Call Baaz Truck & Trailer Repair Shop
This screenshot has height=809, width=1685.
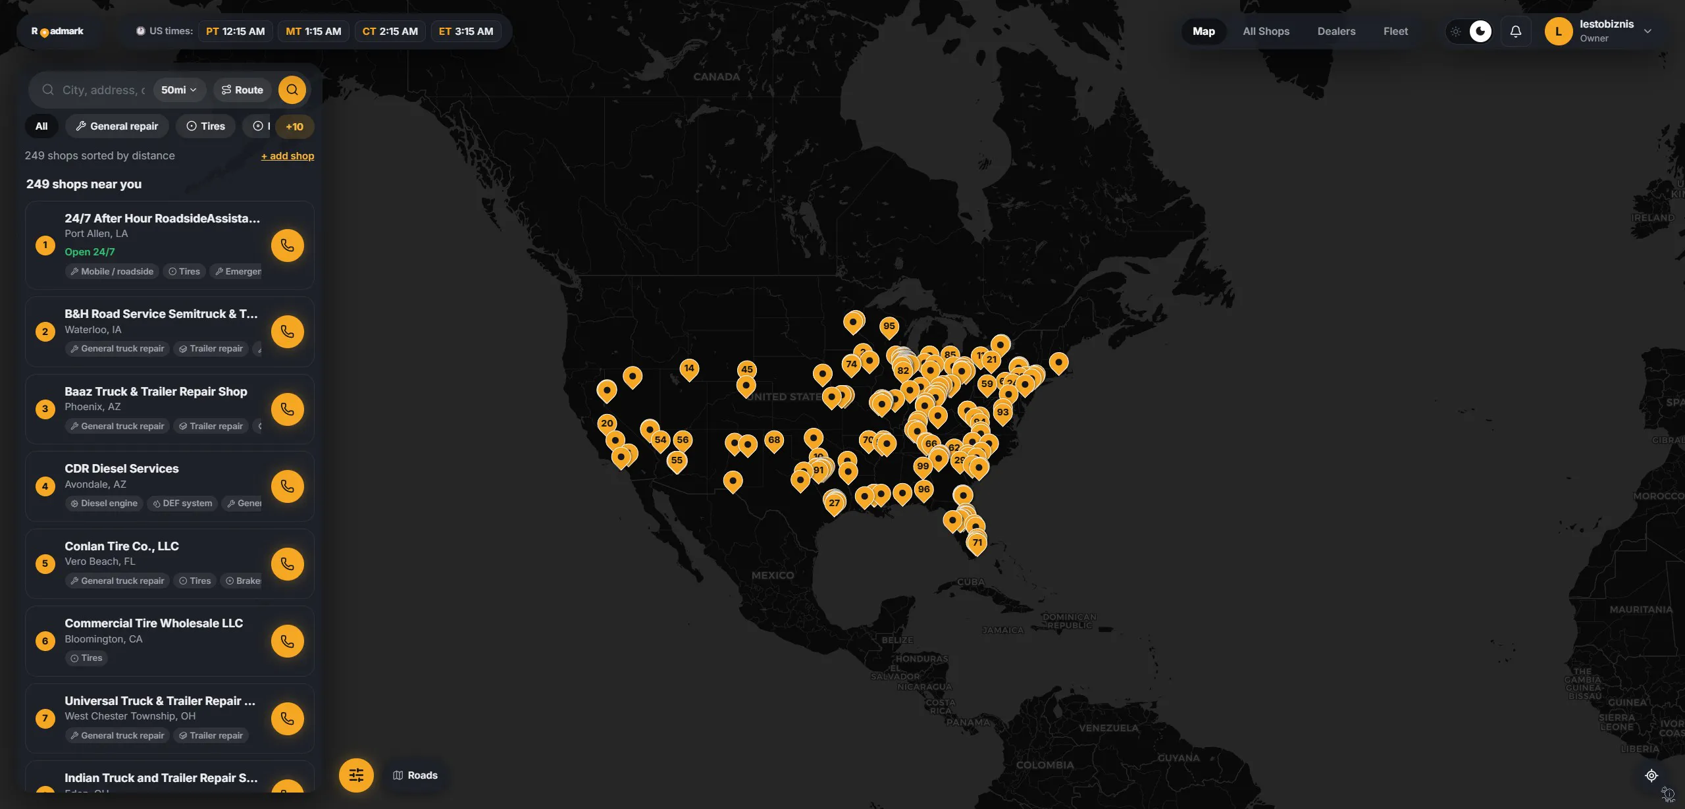click(288, 409)
